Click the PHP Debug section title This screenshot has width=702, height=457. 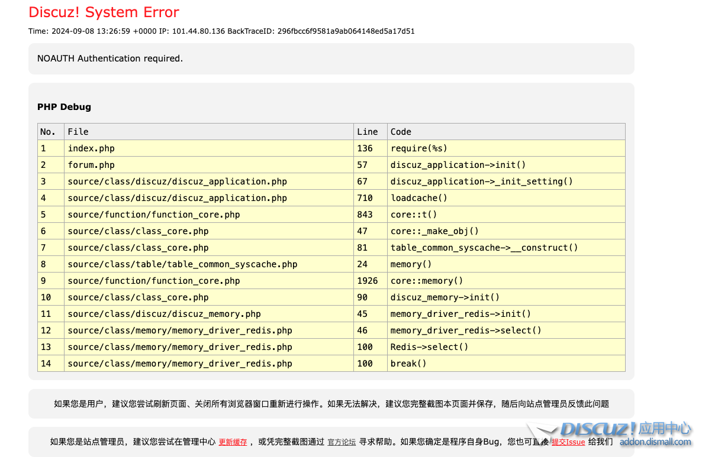coord(64,107)
